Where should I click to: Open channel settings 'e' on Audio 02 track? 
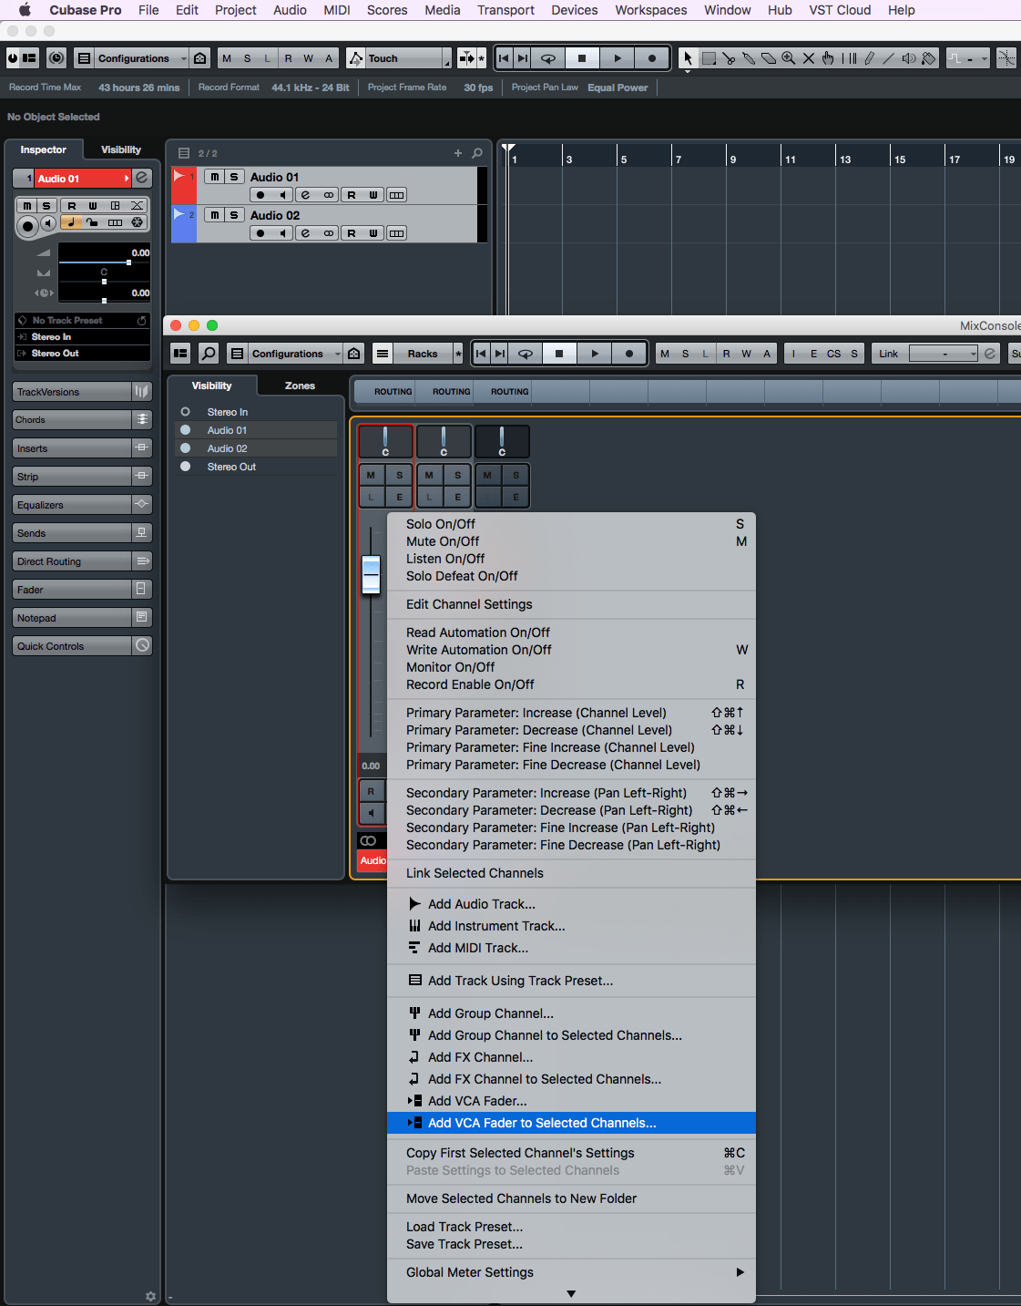pyautogui.click(x=305, y=233)
